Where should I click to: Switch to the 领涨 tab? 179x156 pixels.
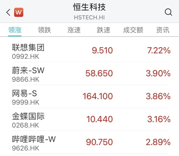tap(15, 30)
